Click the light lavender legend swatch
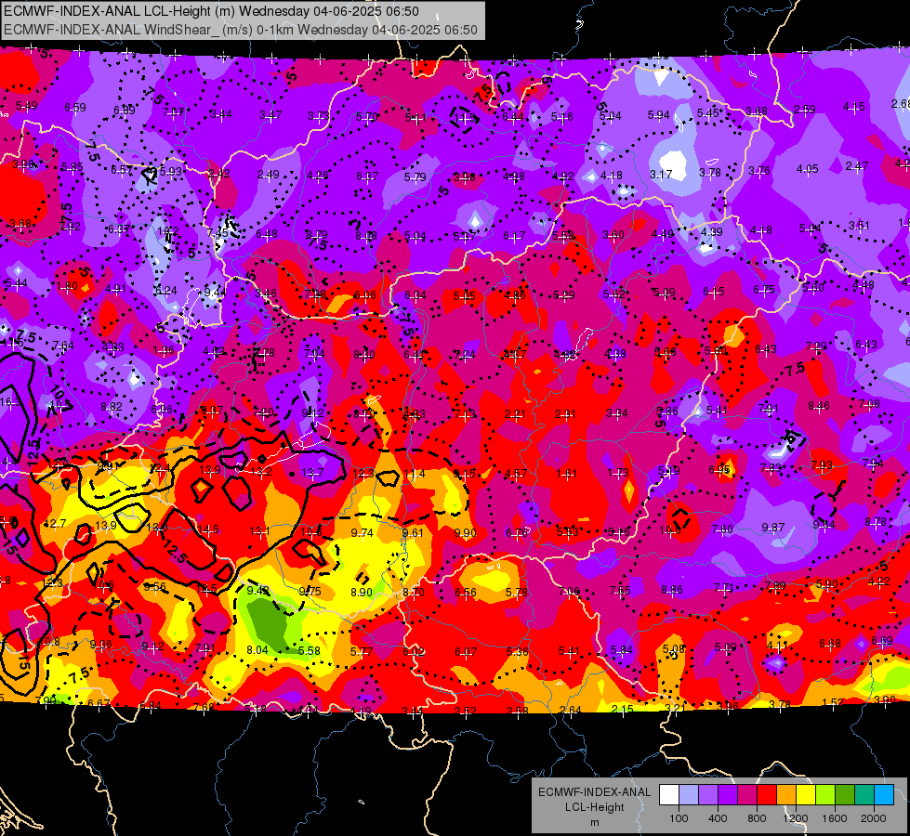This screenshot has width=910, height=836. 689,795
